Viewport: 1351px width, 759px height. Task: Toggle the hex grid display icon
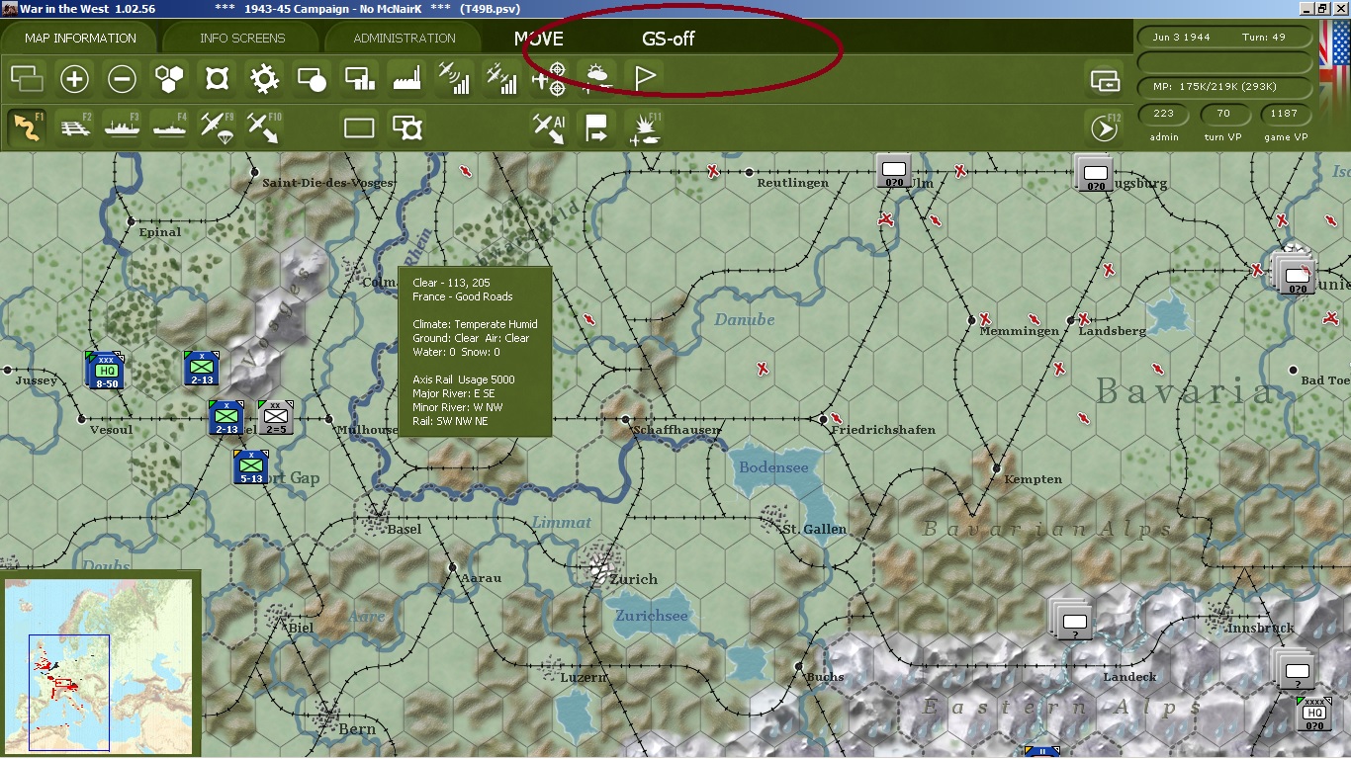pyautogui.click(x=170, y=78)
